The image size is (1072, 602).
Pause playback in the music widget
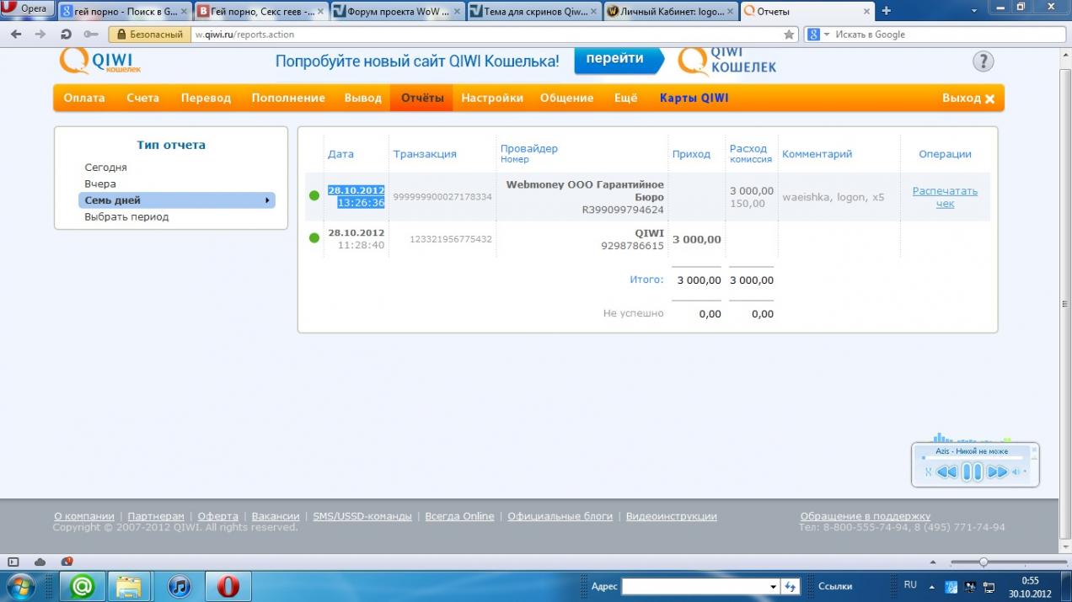(x=972, y=471)
